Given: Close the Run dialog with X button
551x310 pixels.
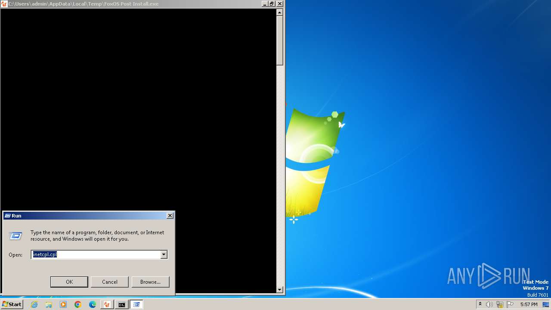Looking at the screenshot, I should click(170, 216).
